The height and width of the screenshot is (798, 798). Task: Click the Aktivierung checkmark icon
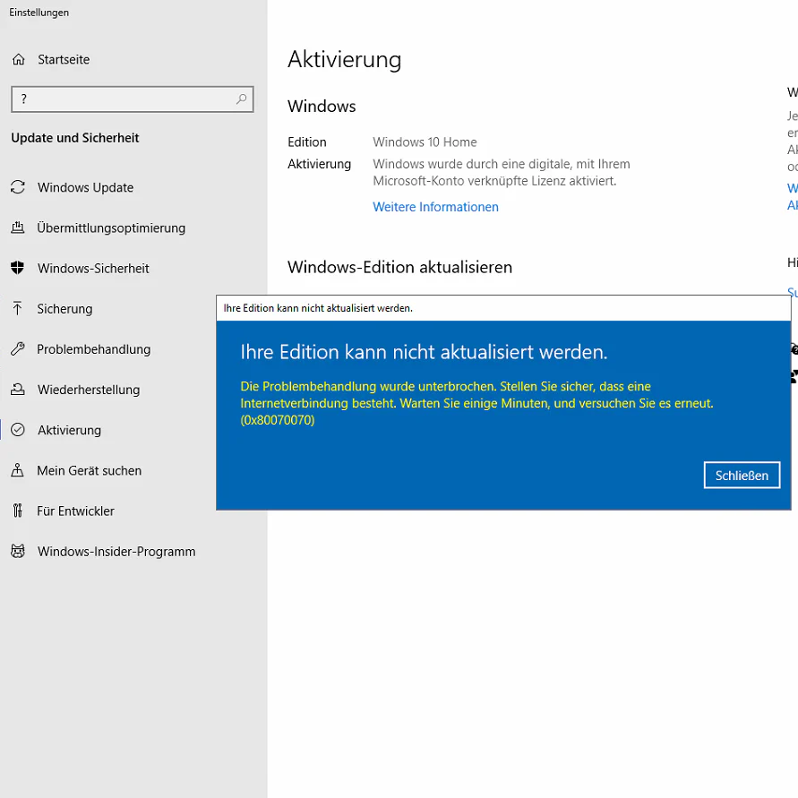pos(18,430)
